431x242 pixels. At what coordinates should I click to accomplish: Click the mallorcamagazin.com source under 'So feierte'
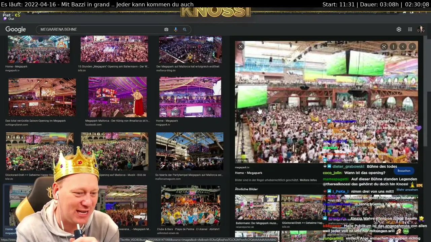tap(168, 179)
